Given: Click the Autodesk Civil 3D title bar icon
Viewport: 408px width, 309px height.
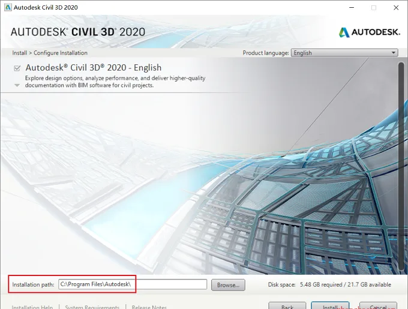Looking at the screenshot, I should tap(8, 7).
